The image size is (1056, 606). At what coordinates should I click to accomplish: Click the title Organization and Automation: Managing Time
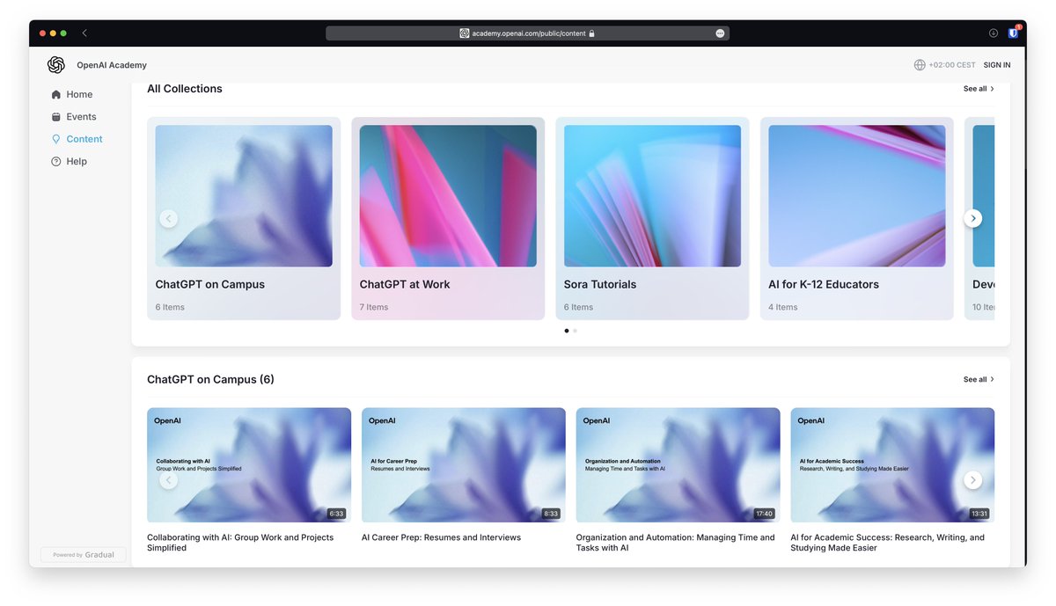coord(675,543)
